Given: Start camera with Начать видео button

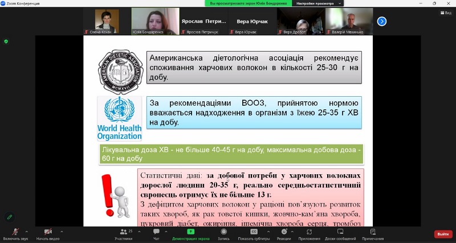Looking at the screenshot, I should (x=48, y=234).
